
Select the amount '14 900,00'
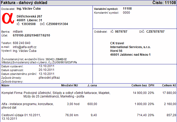[x=140, y=93]
